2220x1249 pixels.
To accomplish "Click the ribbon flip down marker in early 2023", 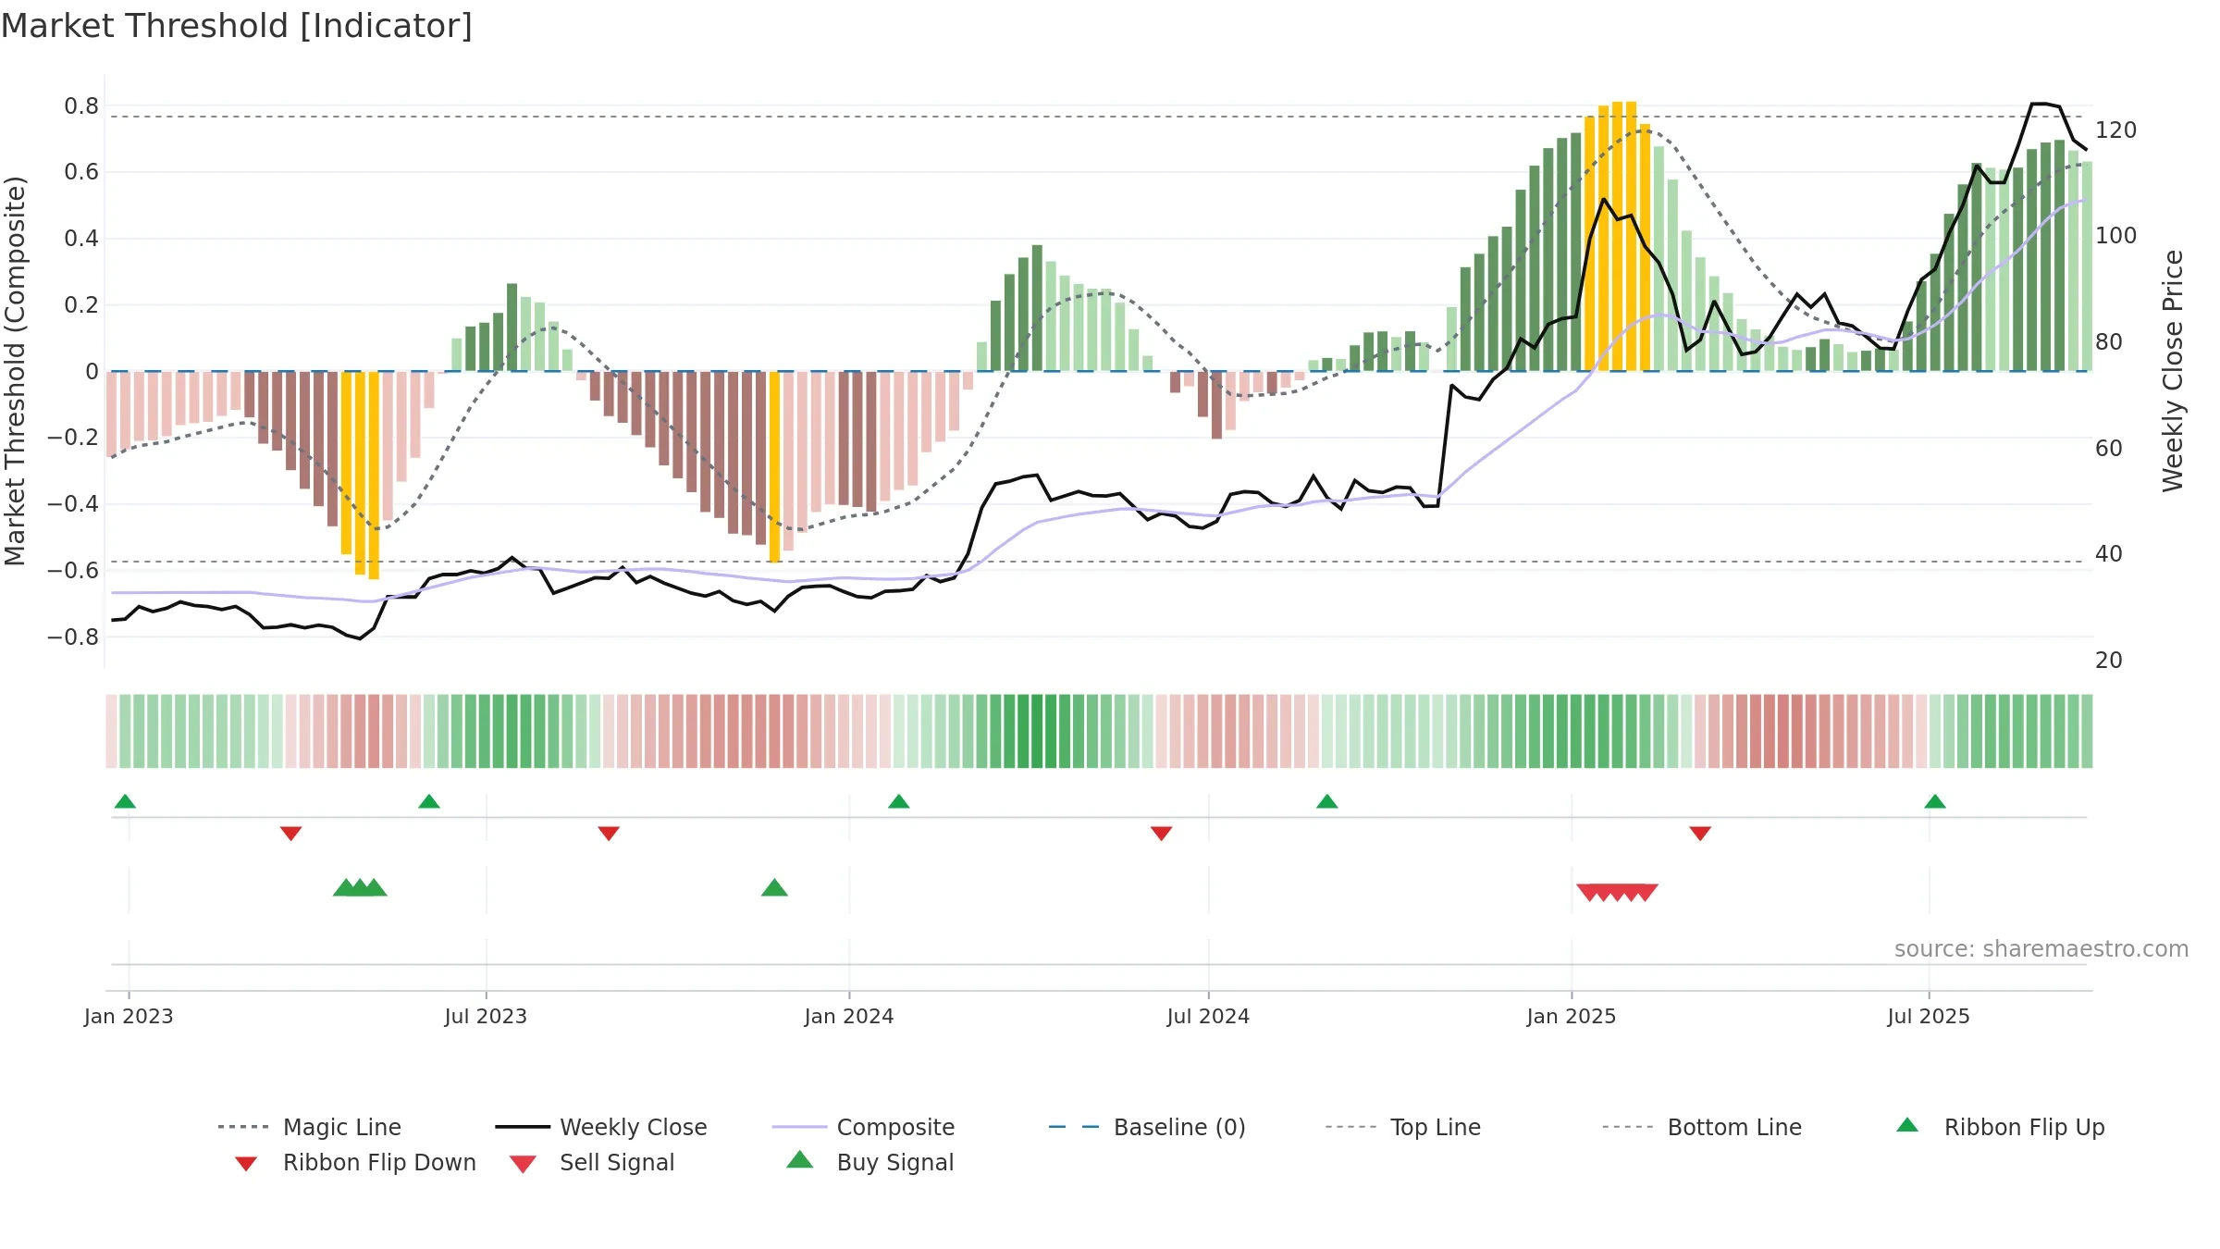I will [290, 834].
